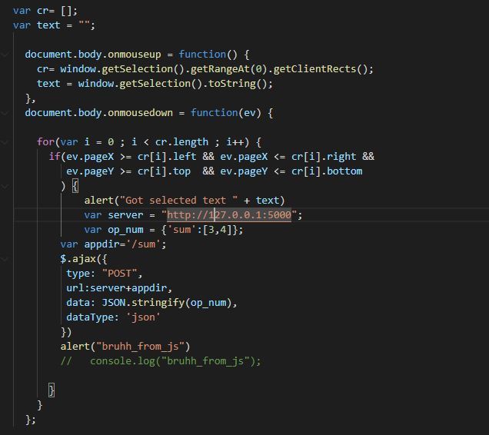The height and width of the screenshot is (435, 489).
Task: Click the 'var cr= [];' declaration line
Action: click(45, 11)
